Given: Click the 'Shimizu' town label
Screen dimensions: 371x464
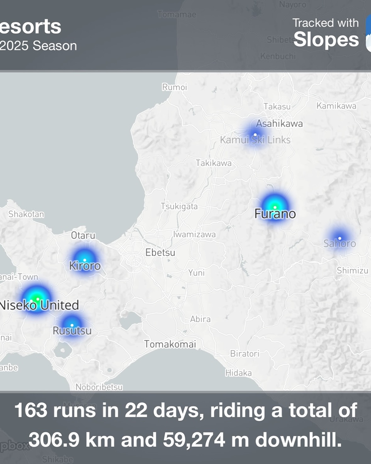Looking at the screenshot, I should click(352, 271).
